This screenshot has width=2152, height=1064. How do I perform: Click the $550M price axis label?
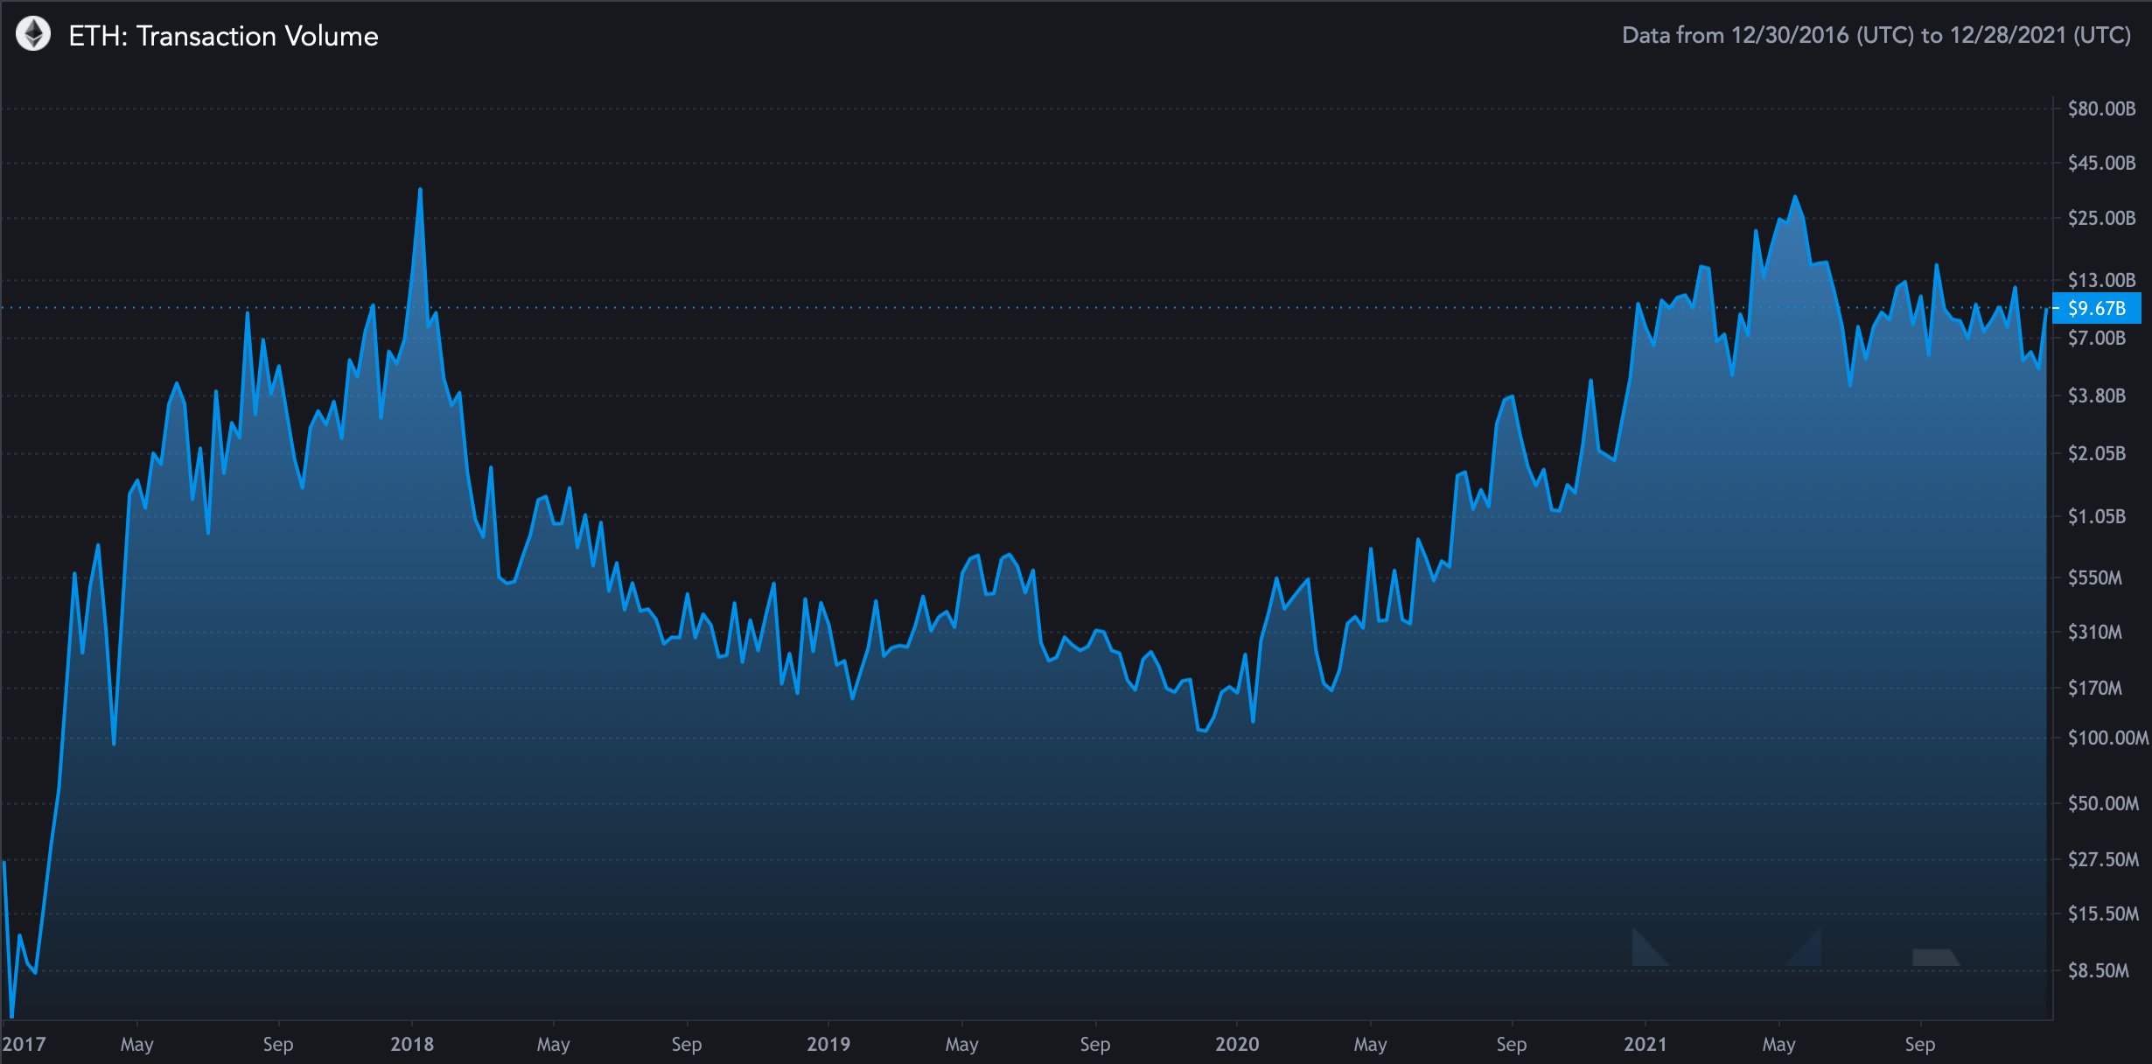(2094, 577)
